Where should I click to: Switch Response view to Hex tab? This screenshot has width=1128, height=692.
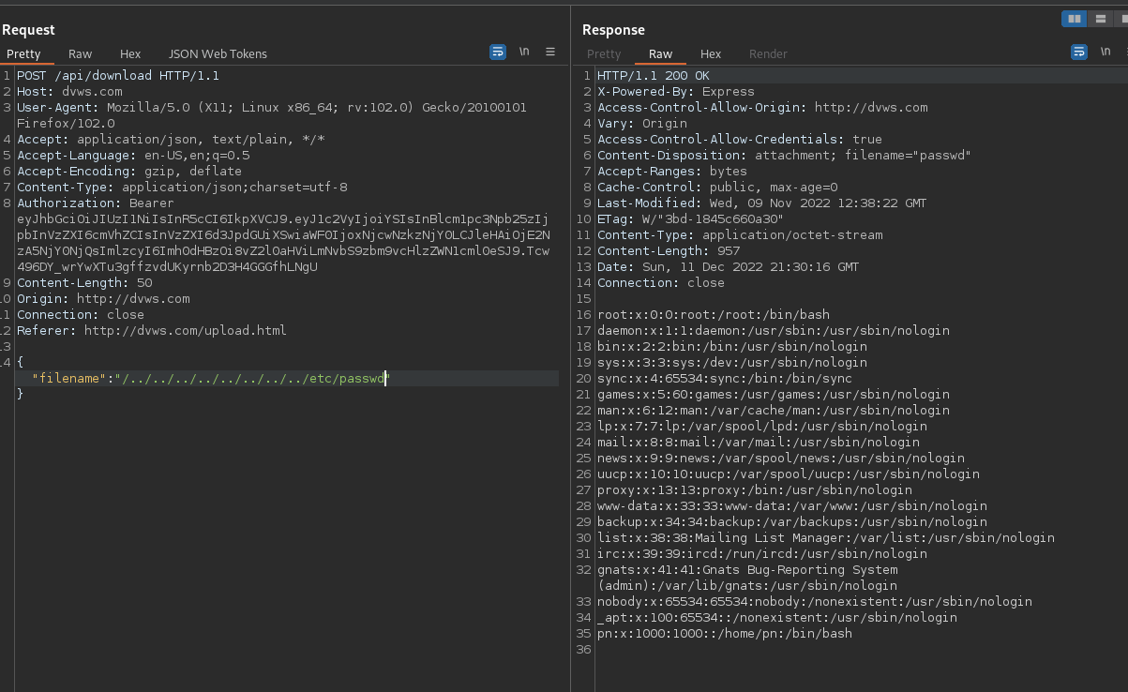[x=711, y=54]
